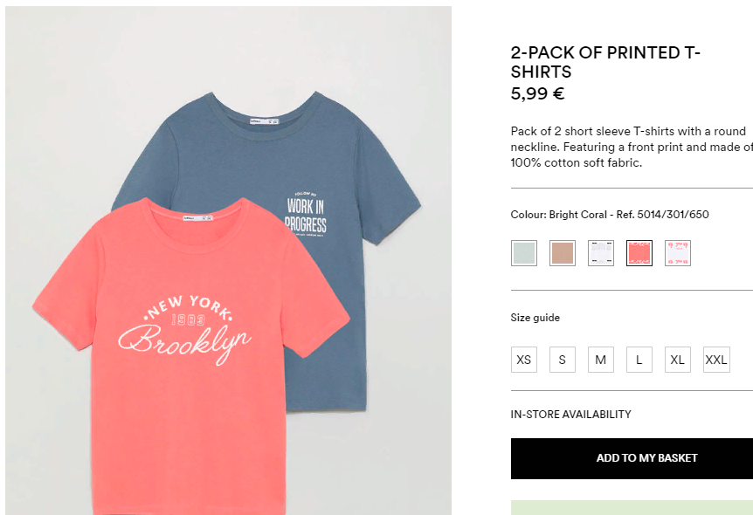Click the Colour Bright Coral reference label
The image size is (753, 515).
(610, 215)
